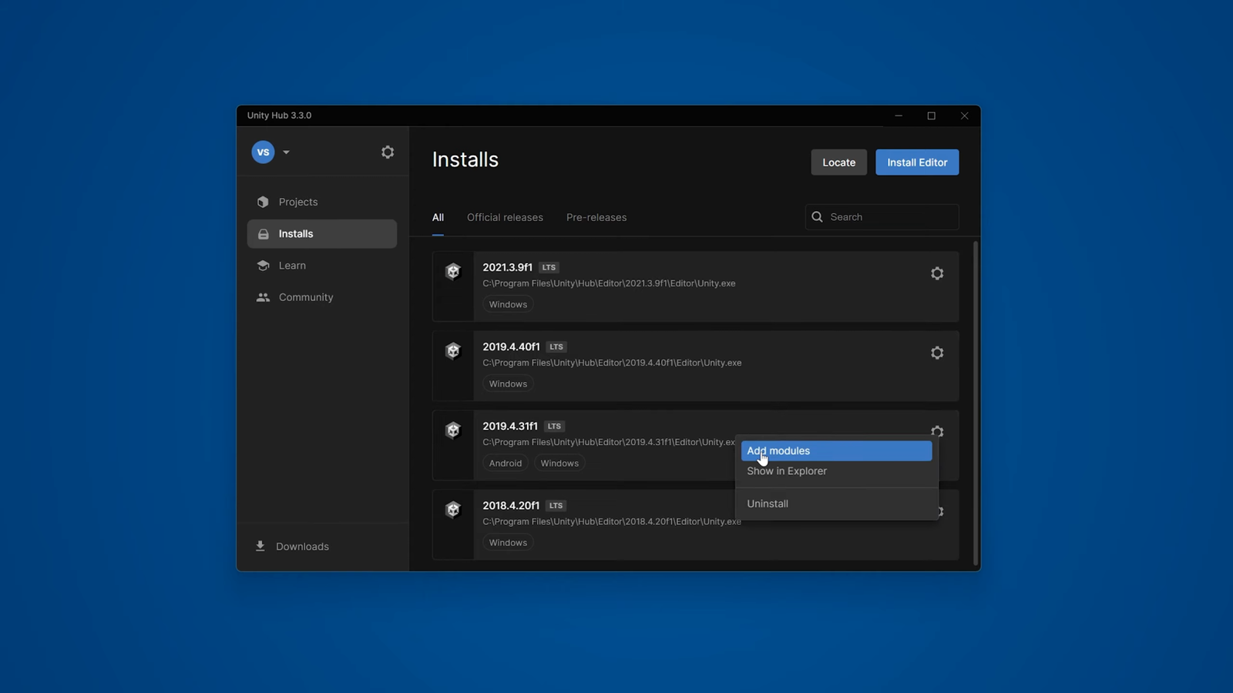Click the install path of 2019.4.40f1
The image size is (1233, 693).
(x=612, y=363)
